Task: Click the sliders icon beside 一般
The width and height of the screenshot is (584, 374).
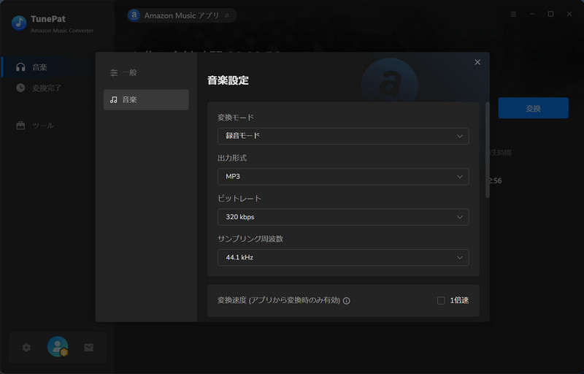Action: click(114, 72)
